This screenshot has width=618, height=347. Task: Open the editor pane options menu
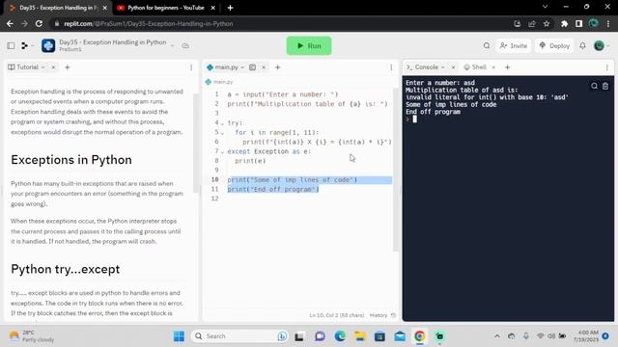tap(391, 67)
